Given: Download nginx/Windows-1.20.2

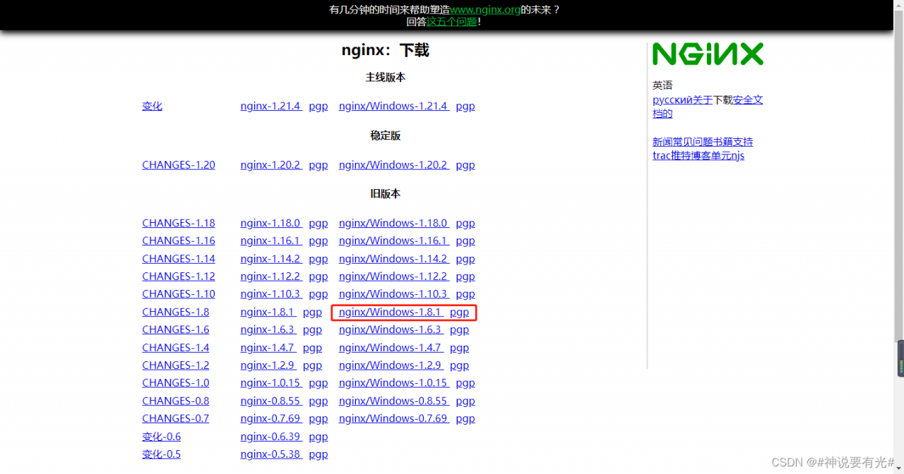Looking at the screenshot, I should [394, 164].
